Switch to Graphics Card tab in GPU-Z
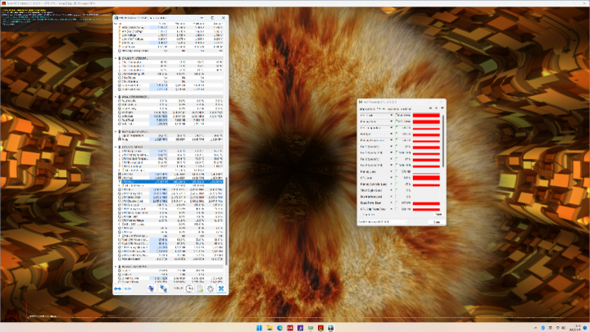590x332 pixels. (367, 109)
